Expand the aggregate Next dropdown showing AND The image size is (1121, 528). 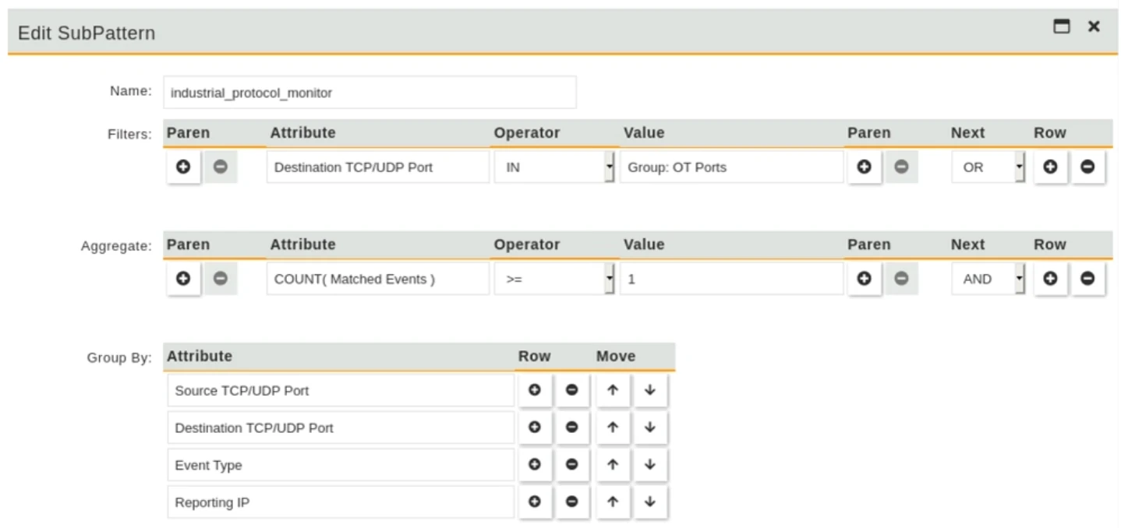tap(988, 279)
